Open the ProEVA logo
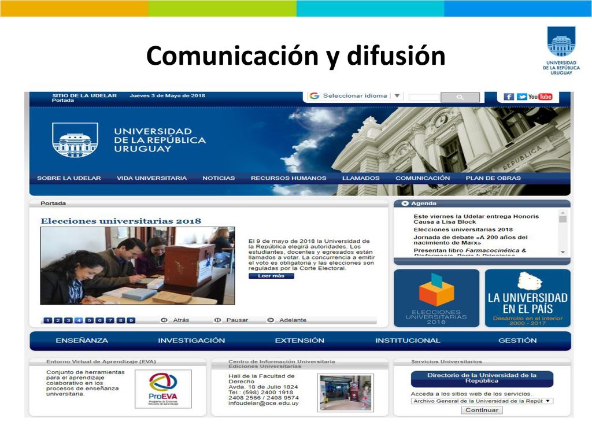592x444 pixels. 163,389
